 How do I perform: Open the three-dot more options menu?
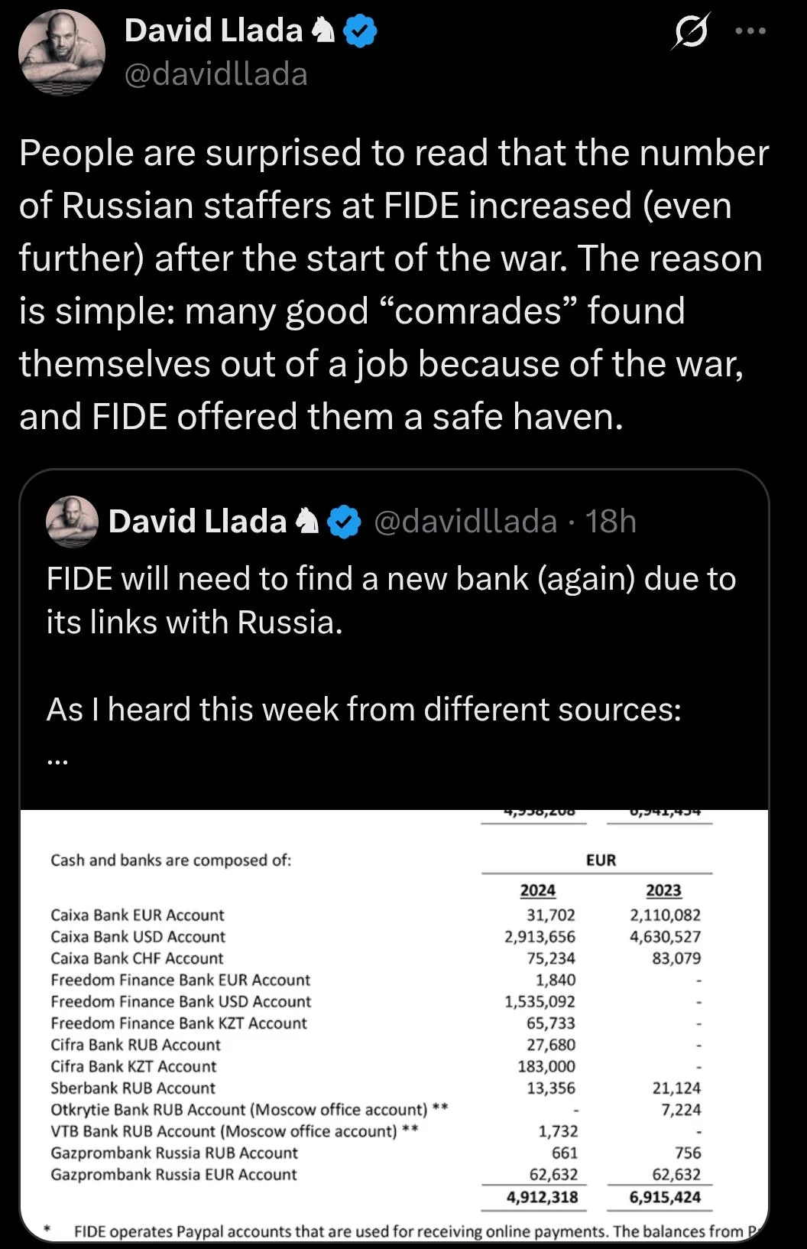click(750, 32)
